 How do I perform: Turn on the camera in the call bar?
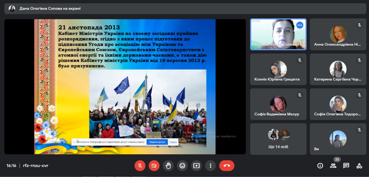tap(154, 166)
